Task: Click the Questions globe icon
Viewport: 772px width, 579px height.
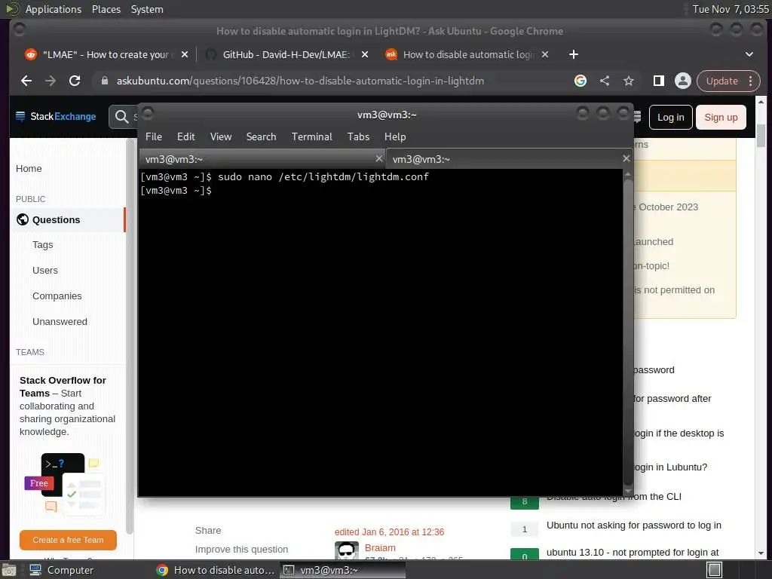Action: 23,219
